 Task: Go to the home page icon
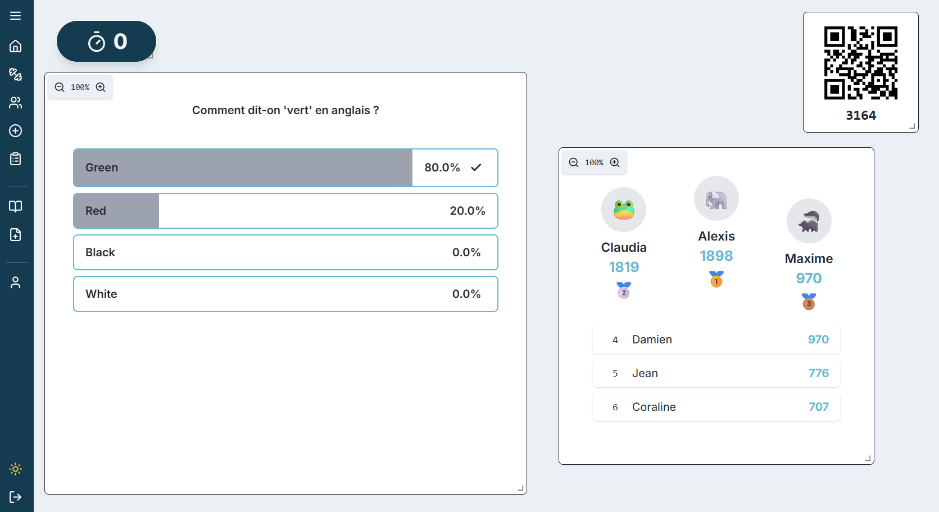[16, 46]
